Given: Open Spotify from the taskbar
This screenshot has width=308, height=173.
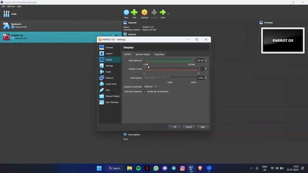Looking at the screenshot, I should tap(138, 168).
